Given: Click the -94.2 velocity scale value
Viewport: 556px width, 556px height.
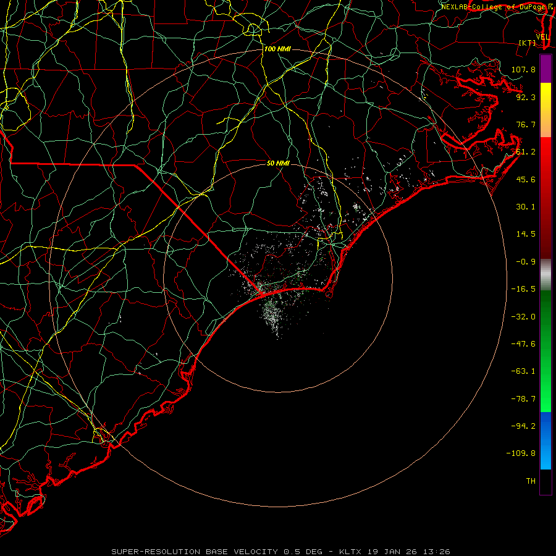Looking at the screenshot, I should (x=523, y=426).
